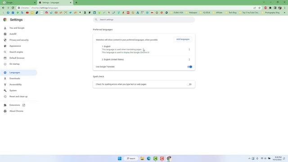The height and width of the screenshot is (162, 288).
Task: Open the Extensions puzzle icon in toolbar
Action: pos(270,8)
